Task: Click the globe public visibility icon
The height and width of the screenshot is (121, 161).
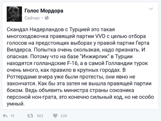Action: click(x=47, y=18)
